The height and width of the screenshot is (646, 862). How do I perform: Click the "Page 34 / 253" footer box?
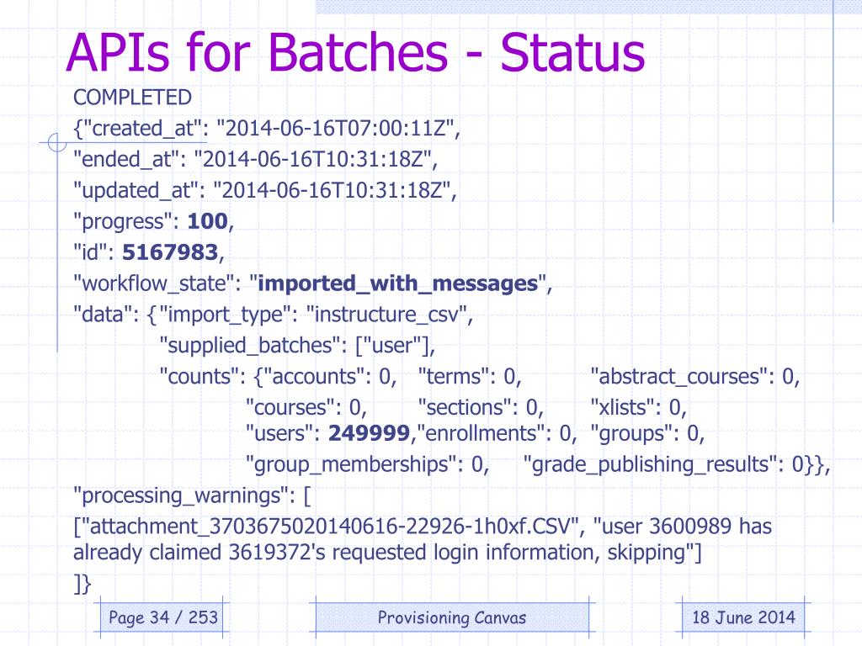(x=162, y=617)
